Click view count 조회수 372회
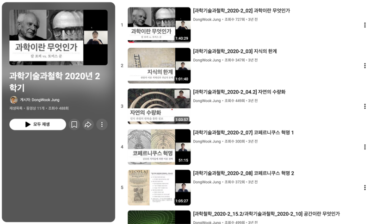 (234, 182)
